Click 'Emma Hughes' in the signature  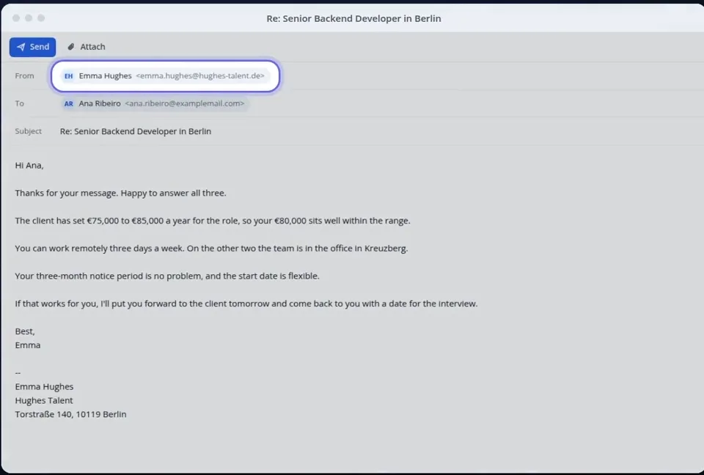[x=44, y=386]
